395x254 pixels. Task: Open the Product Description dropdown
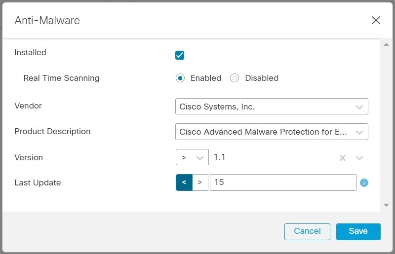pyautogui.click(x=272, y=132)
